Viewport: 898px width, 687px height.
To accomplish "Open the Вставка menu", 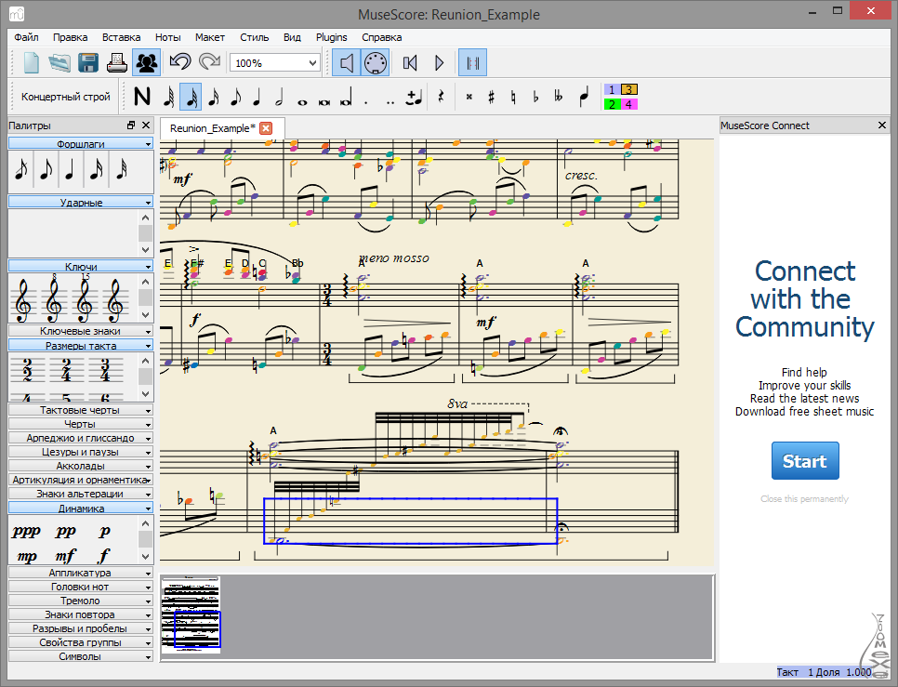I will tap(122, 37).
